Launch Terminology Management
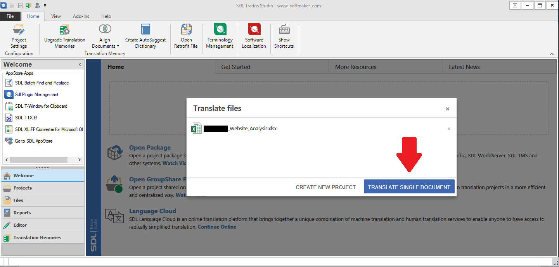Image resolution: width=559 pixels, height=267 pixels. [220, 36]
